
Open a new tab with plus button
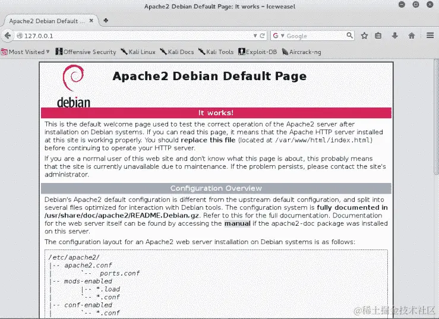tap(106, 20)
